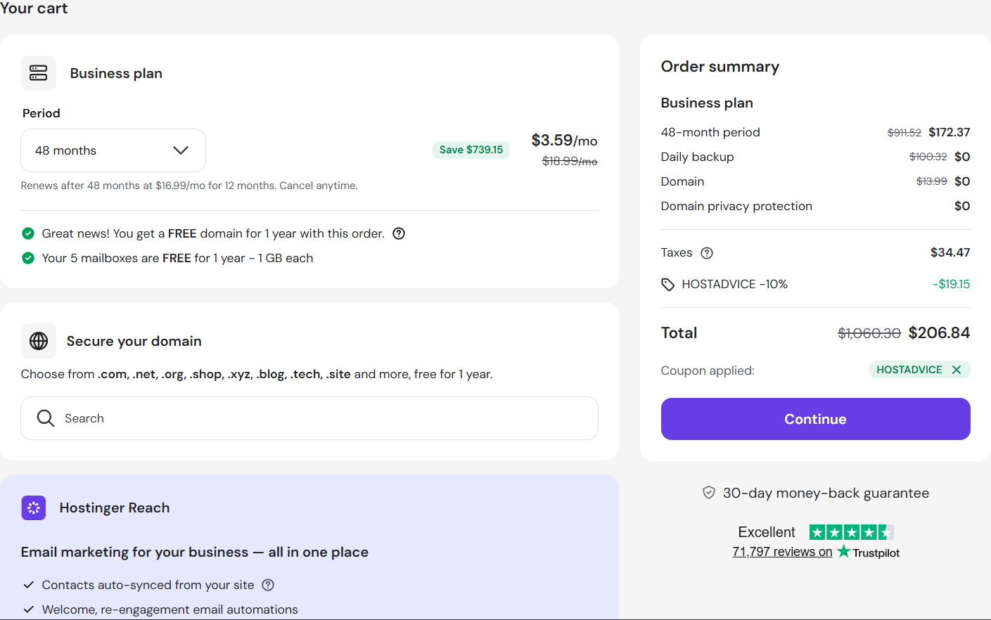The height and width of the screenshot is (620, 991).
Task: Click green check beside 5 mailboxes message
Action: (x=28, y=258)
